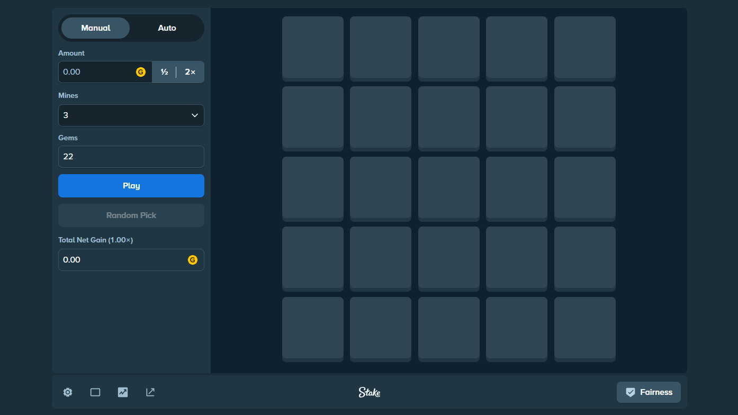Click the gold coin icon in Amount field
This screenshot has width=738, height=415.
[140, 71]
